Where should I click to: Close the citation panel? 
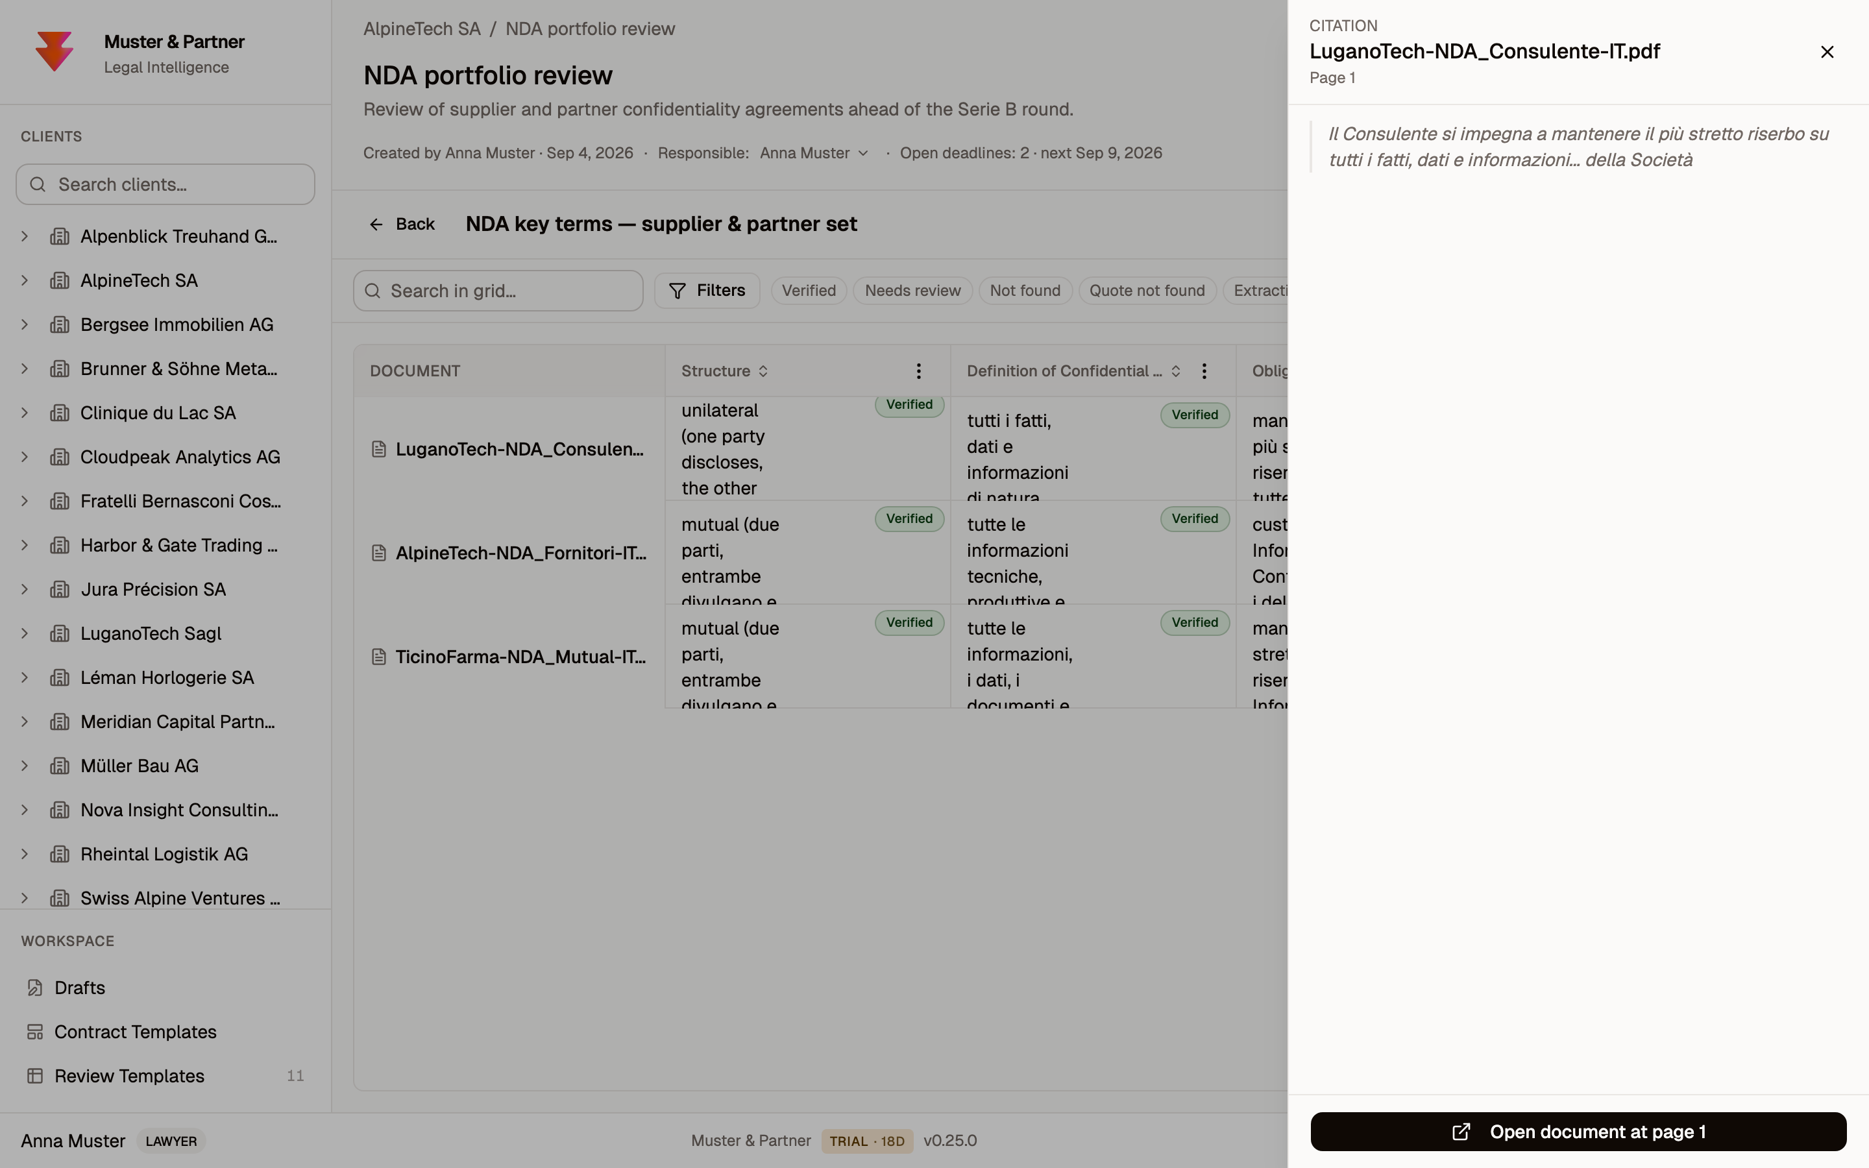click(1827, 52)
